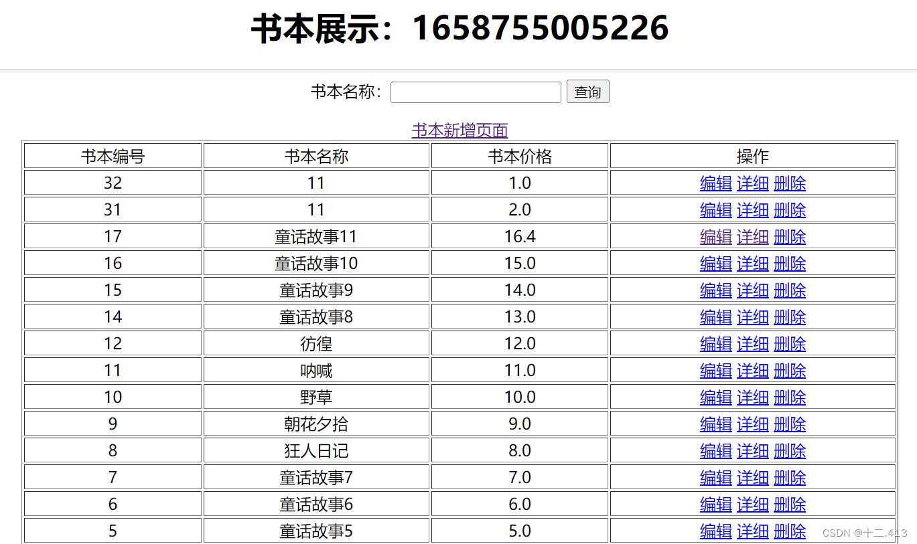Click 详细 for book number 32

[x=753, y=183]
